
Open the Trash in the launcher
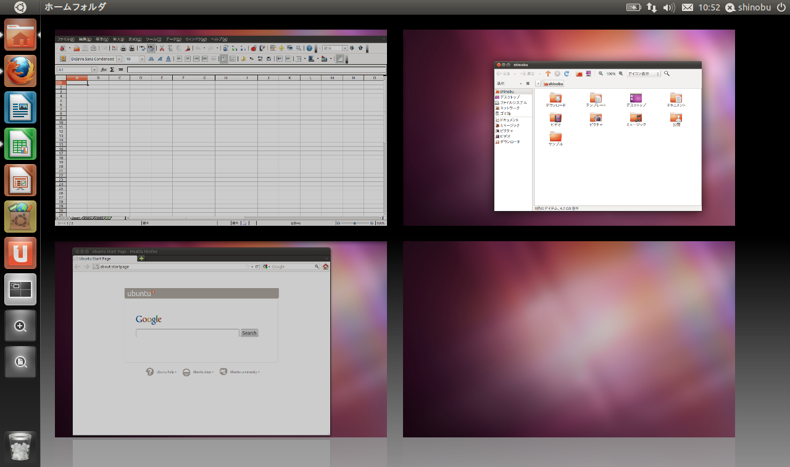coord(20,446)
